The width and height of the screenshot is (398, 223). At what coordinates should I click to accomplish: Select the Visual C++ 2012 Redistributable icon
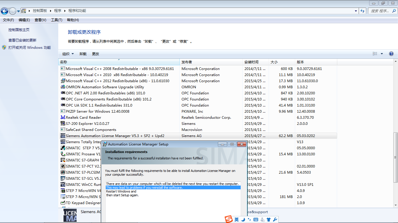(x=63, y=81)
